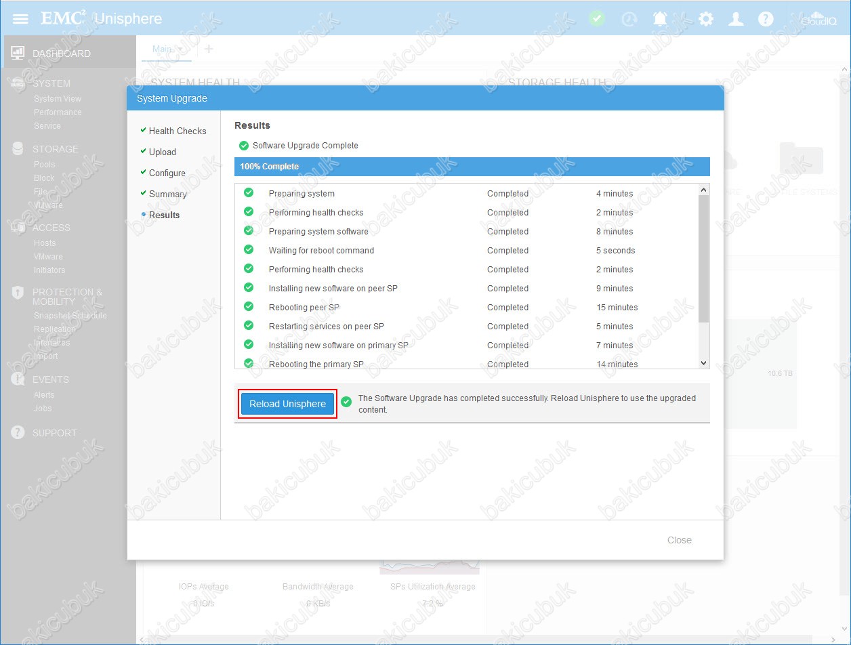Viewport: 851px width, 645px height.
Task: Click the green check next to Reload message
Action: (x=346, y=402)
